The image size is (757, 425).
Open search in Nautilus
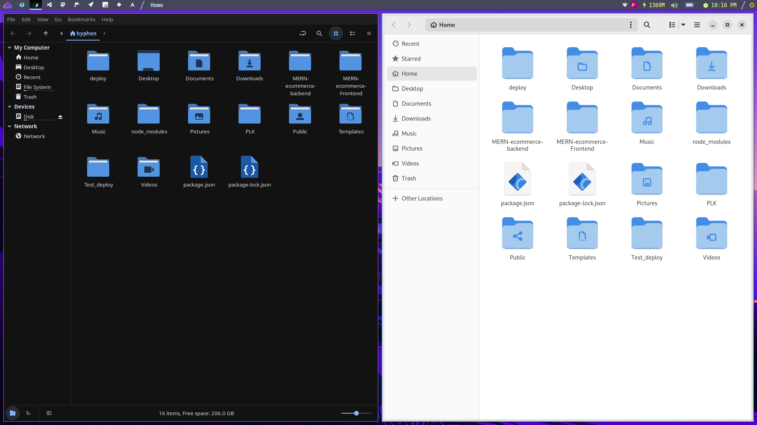[647, 25]
